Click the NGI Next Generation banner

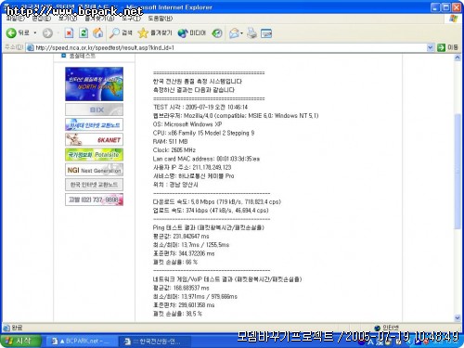point(94,170)
